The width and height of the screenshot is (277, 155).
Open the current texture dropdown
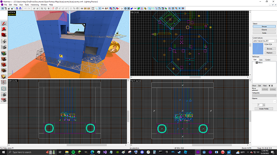pos(264,41)
